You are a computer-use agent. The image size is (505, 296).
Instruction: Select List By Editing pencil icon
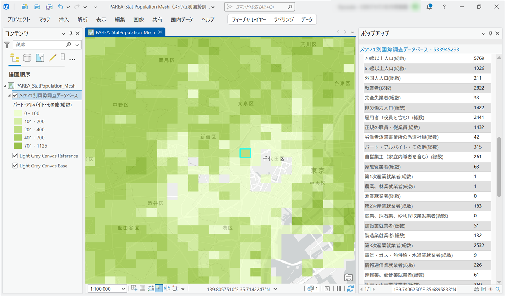[x=52, y=58]
